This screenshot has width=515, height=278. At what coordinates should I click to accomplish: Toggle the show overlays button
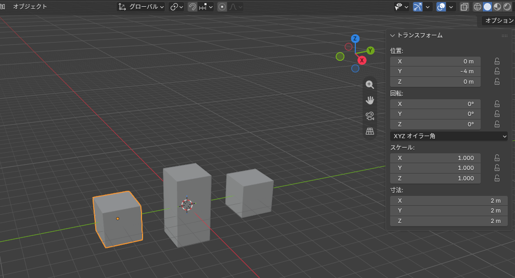[x=441, y=7]
